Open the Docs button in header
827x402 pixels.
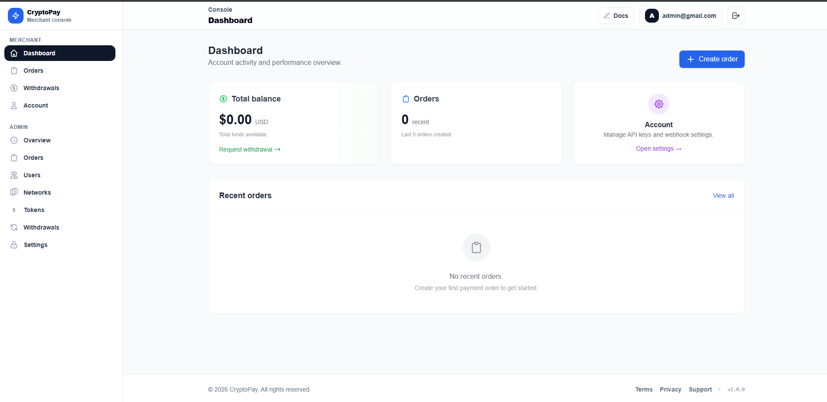(615, 16)
